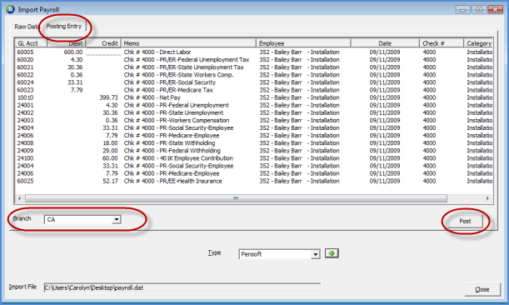Select the 60005 Direct Labor row
Screen dimensions: 509x305
[254, 52]
